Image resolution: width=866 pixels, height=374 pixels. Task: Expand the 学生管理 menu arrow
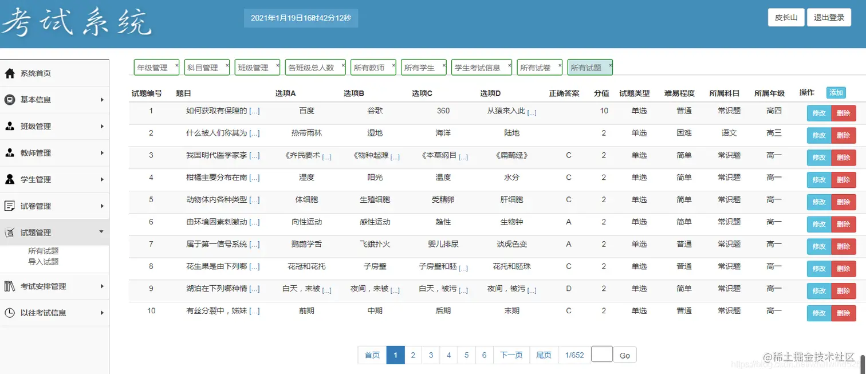click(x=102, y=179)
